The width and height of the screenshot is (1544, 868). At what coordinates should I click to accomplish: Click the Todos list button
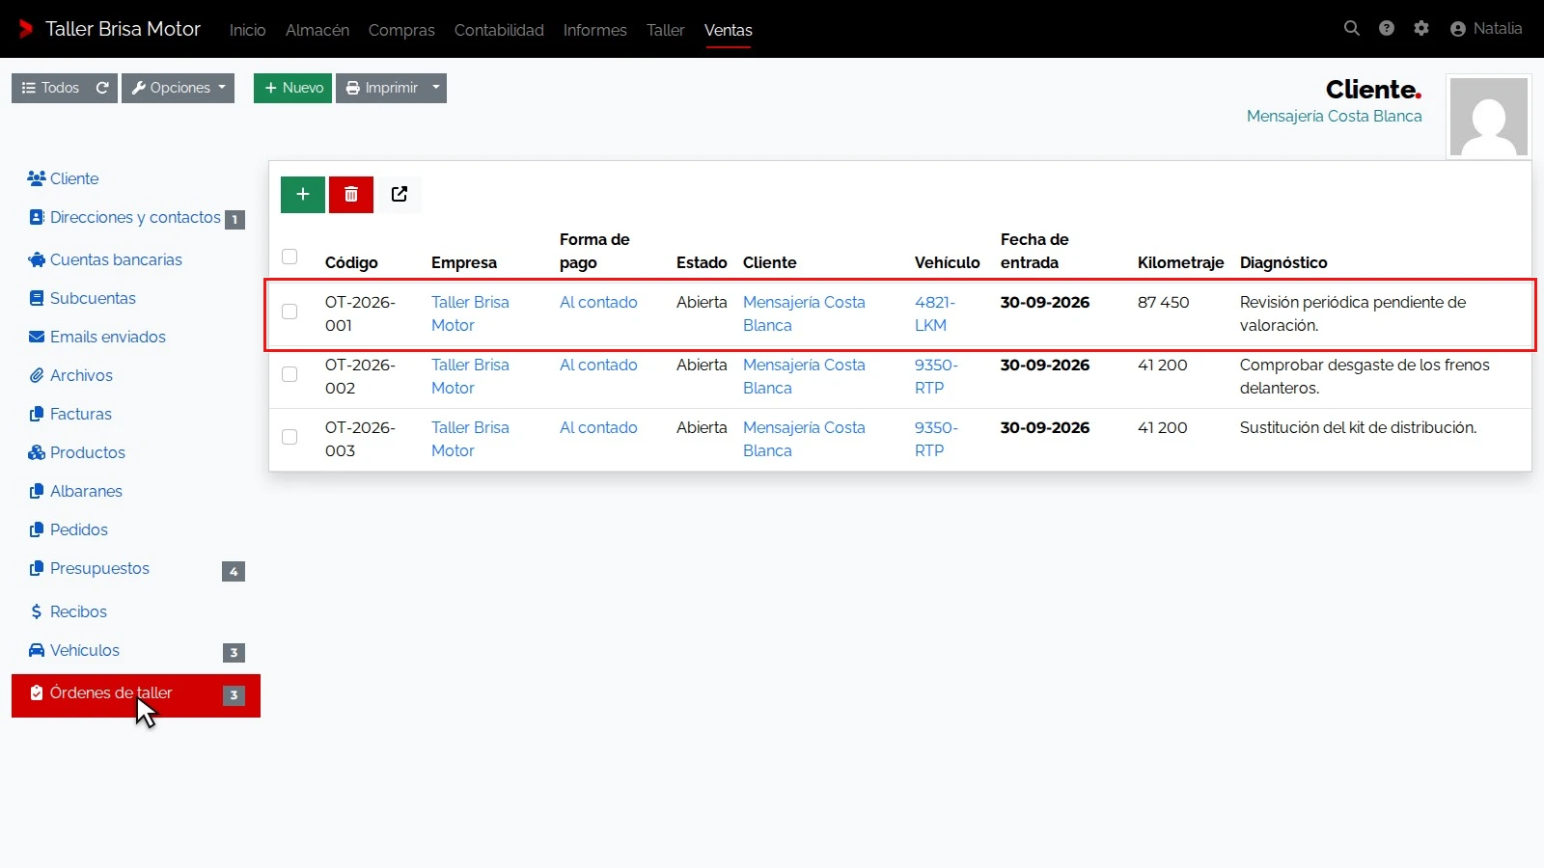click(51, 88)
